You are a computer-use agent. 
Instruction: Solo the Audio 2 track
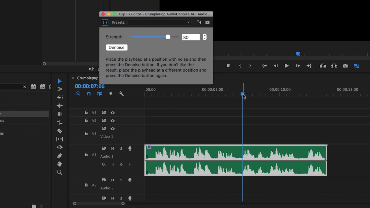[121, 180]
